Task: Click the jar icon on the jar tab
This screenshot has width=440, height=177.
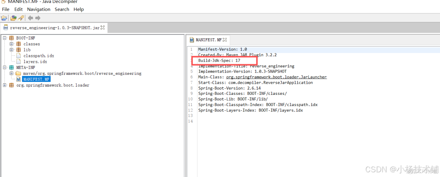Action: click(x=6, y=28)
